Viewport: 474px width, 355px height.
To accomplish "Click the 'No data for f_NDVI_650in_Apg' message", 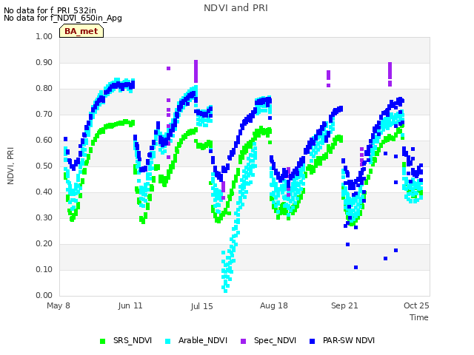I will tap(63, 18).
